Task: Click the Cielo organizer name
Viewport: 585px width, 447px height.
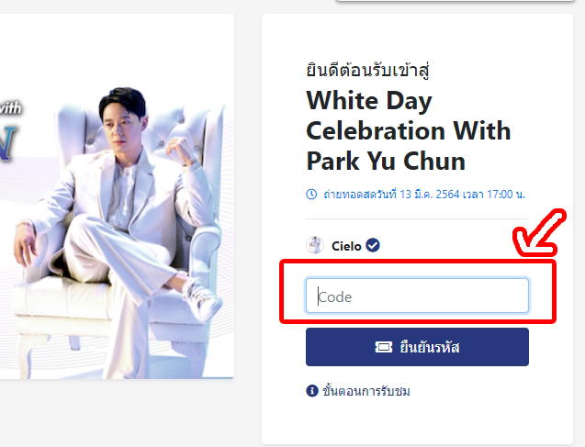Action: [344, 245]
